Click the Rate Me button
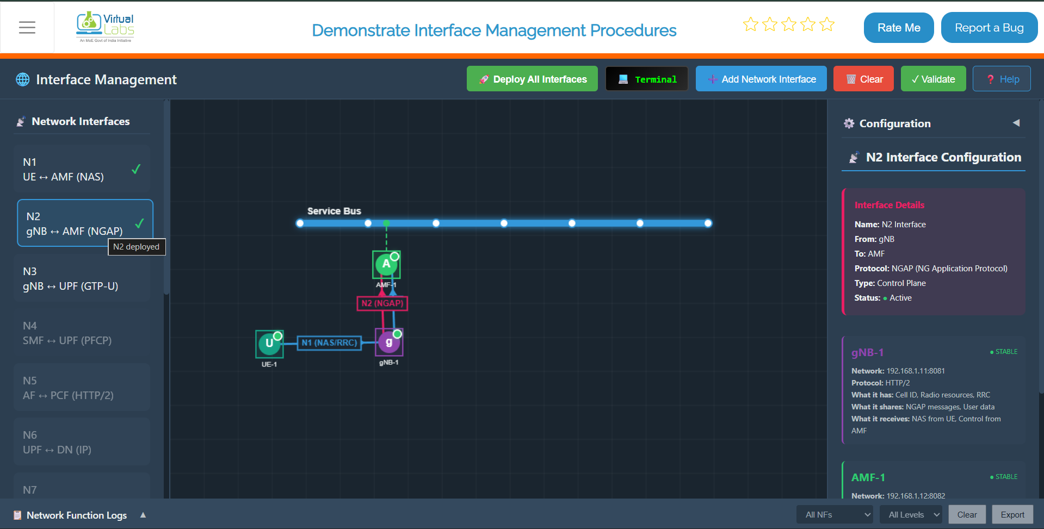 pyautogui.click(x=899, y=27)
